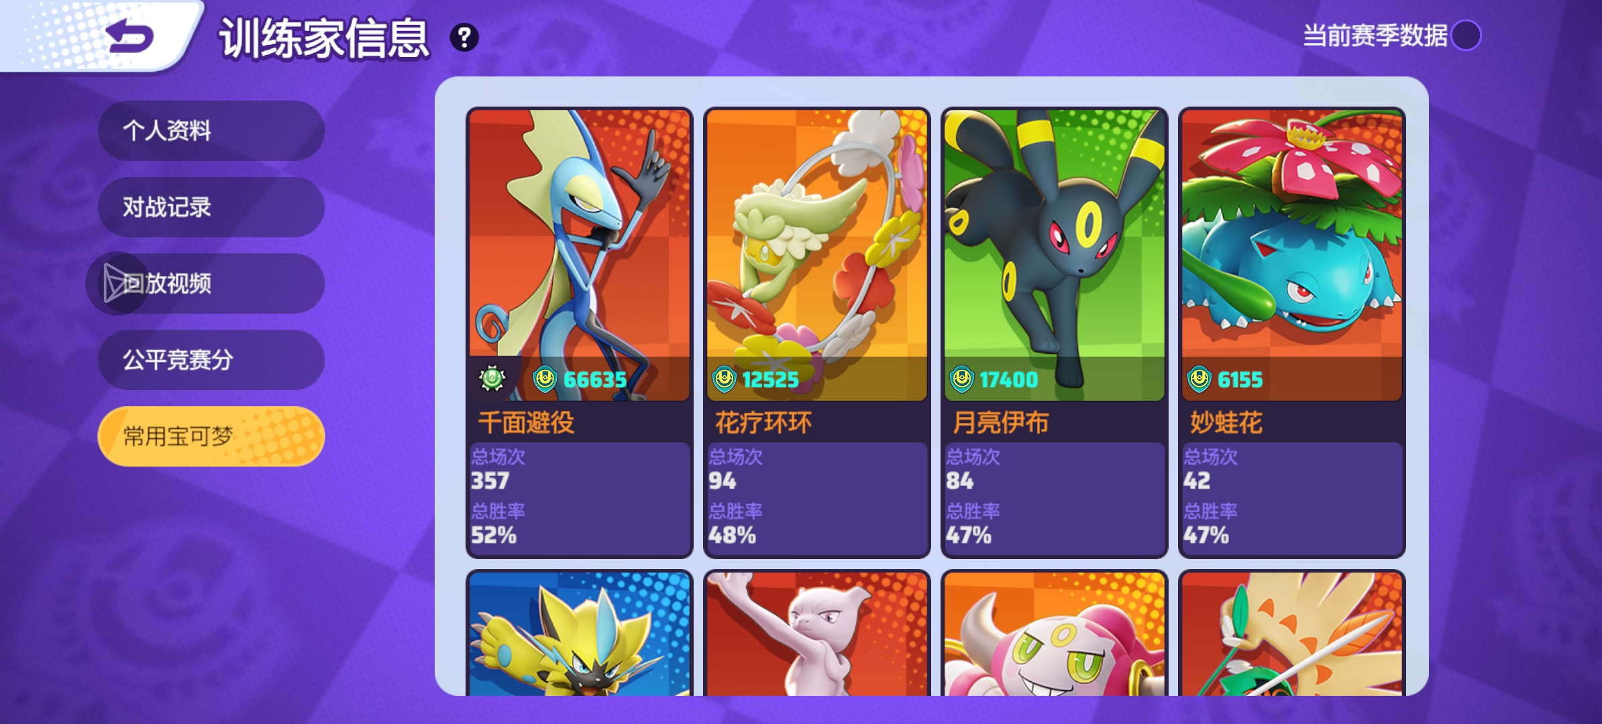Toggle the 当前赛季数据 radio circle
The height and width of the screenshot is (724, 1602).
(1466, 36)
